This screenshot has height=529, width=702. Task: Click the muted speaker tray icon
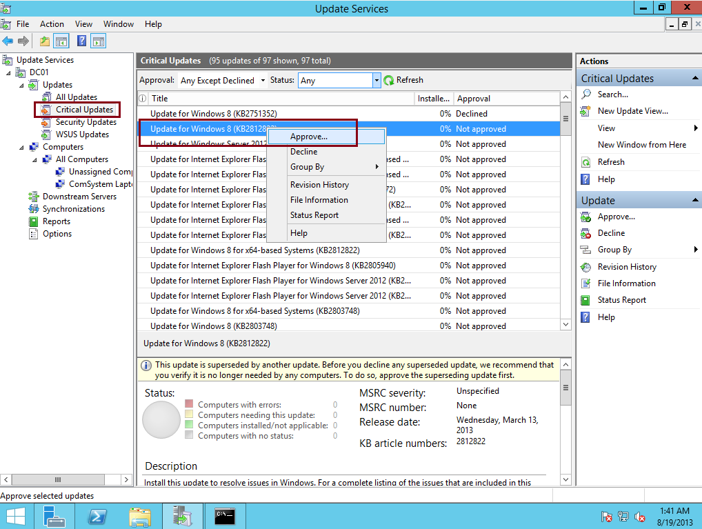point(640,517)
